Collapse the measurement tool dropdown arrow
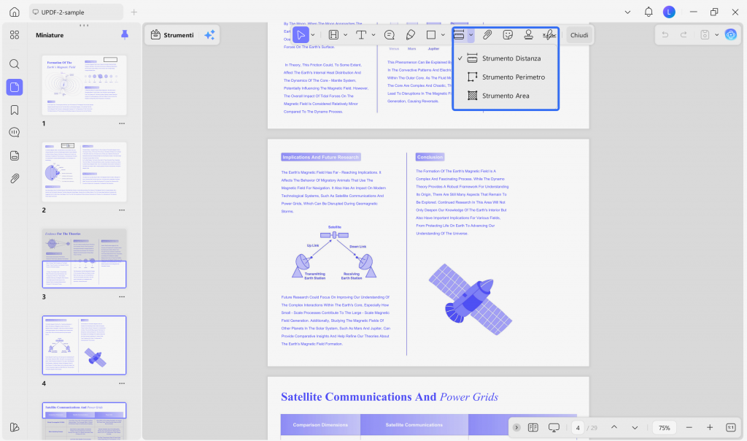Screen dimensions: 747x441 (x=471, y=35)
